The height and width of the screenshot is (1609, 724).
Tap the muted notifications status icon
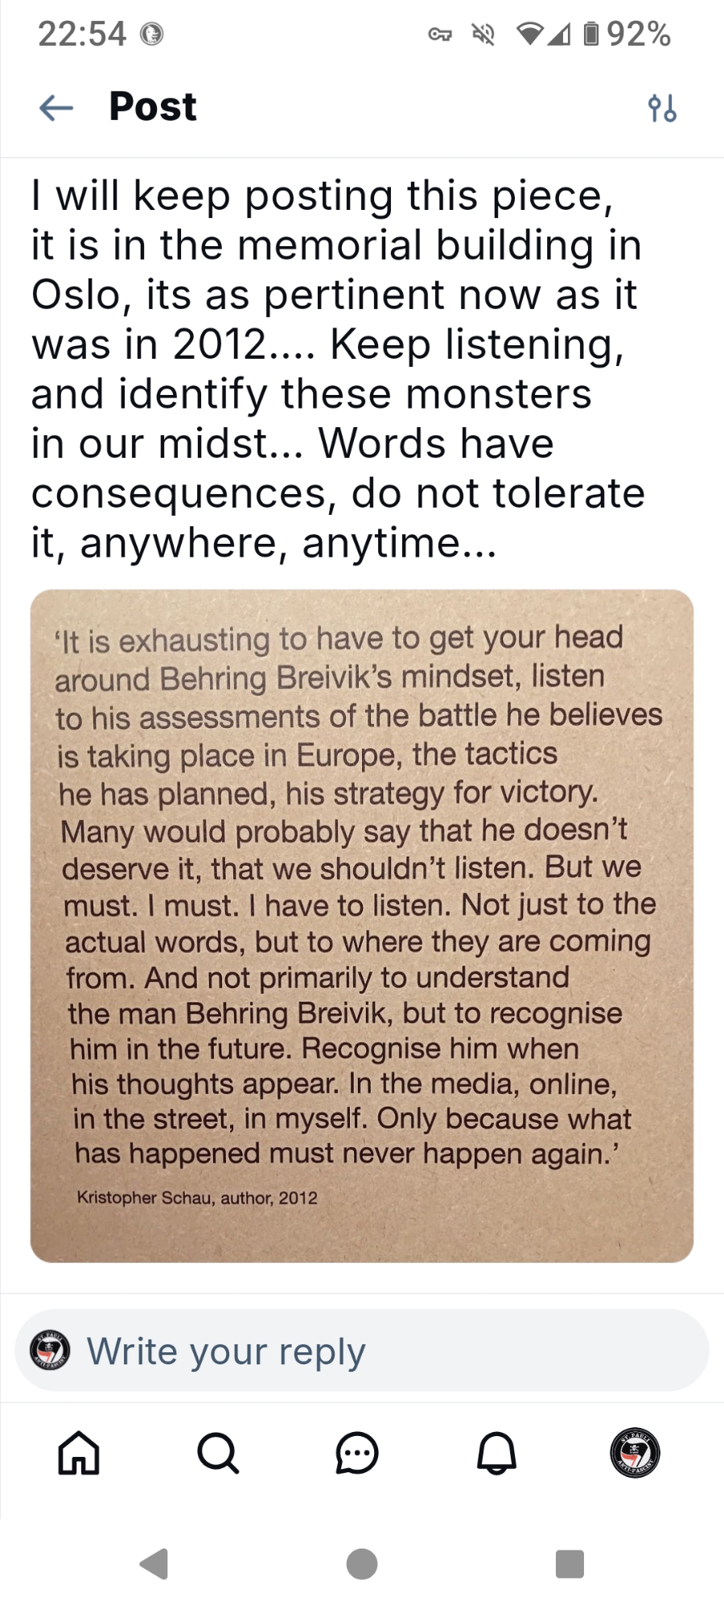point(483,34)
